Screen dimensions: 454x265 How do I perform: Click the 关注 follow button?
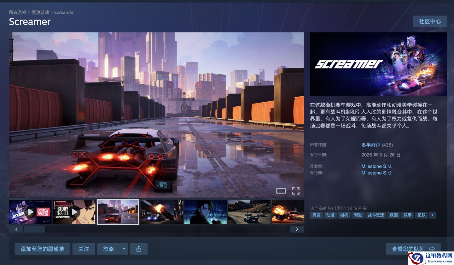[84, 249]
